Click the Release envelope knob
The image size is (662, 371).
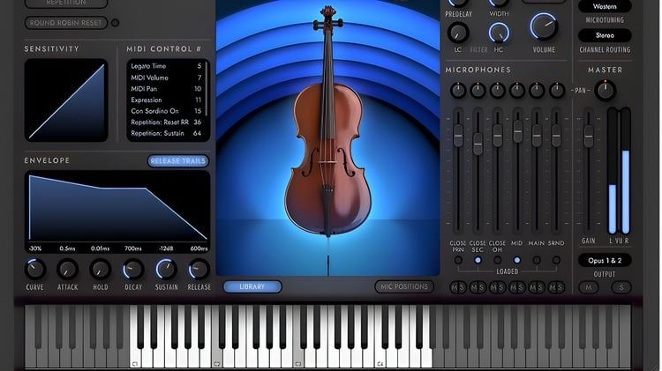coord(199,269)
